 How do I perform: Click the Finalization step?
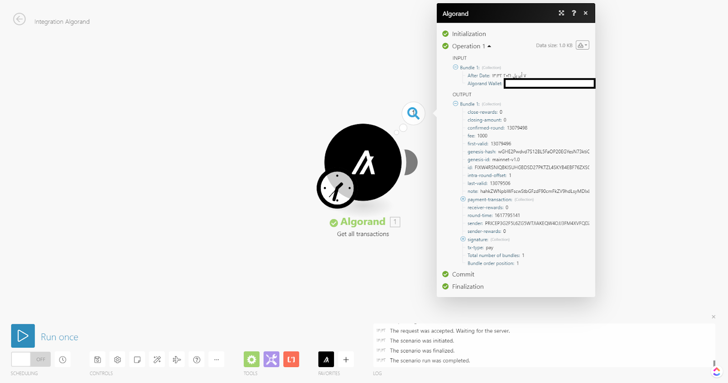tap(468, 287)
